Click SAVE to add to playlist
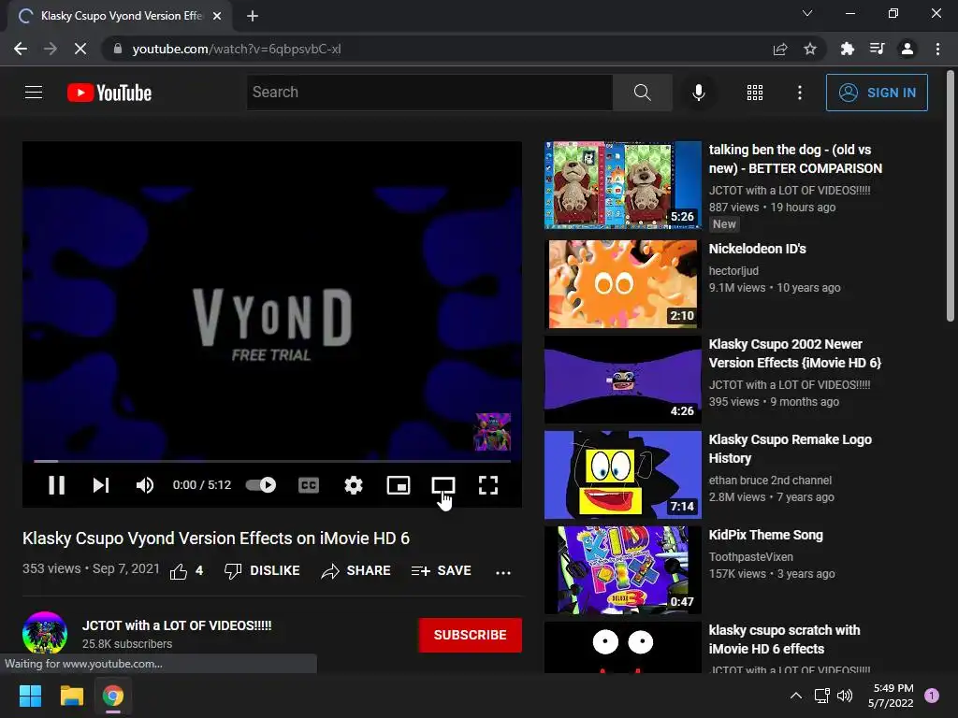The width and height of the screenshot is (958, 718). (442, 571)
